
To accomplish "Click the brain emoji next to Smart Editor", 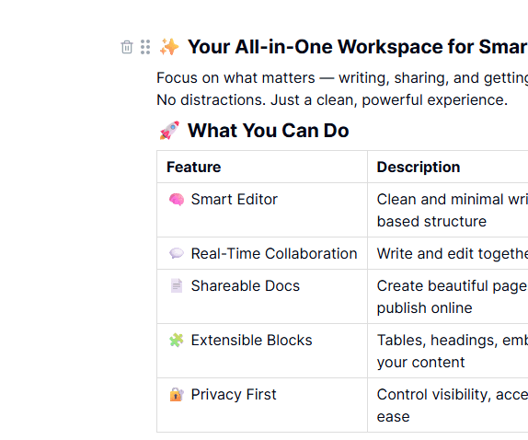I will coord(177,200).
